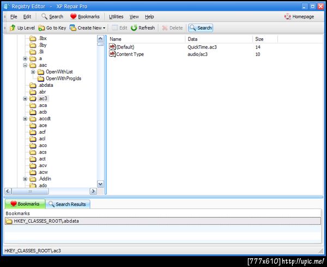327x267 pixels.
Task: Select the .acb key folder icon
Action: (x=33, y=112)
